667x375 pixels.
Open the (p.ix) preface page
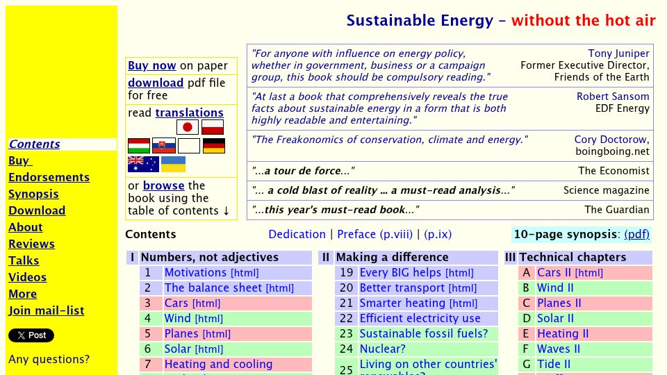[x=438, y=234]
